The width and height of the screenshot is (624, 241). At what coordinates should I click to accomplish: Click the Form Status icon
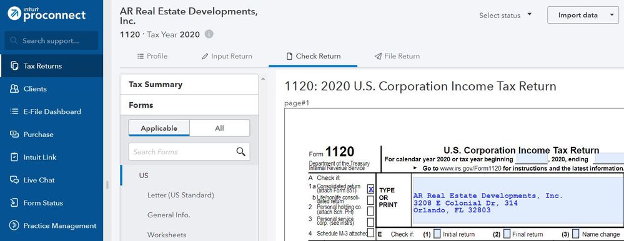click(14, 203)
